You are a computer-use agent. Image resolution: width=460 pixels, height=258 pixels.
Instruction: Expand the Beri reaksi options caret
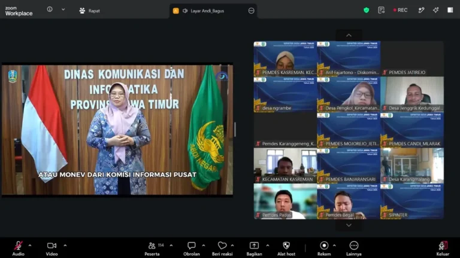232,245
